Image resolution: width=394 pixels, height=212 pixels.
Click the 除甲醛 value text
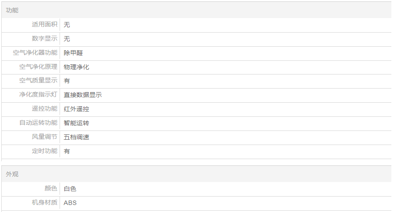pyautogui.click(x=73, y=53)
